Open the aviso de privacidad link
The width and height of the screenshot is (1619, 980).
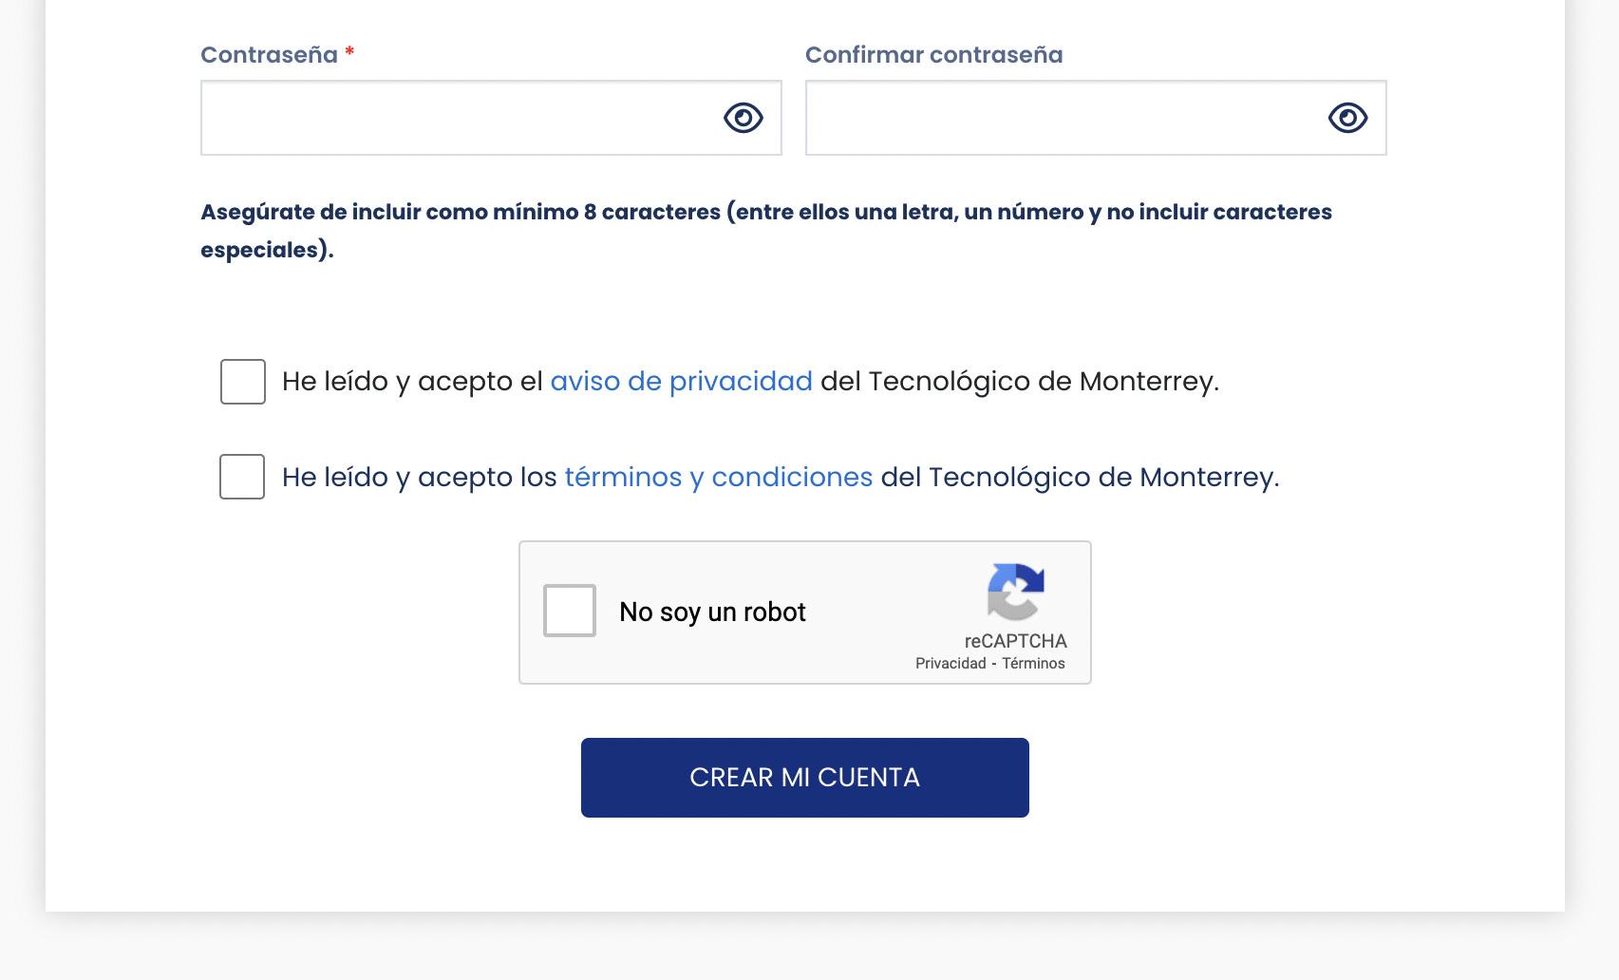coord(681,381)
